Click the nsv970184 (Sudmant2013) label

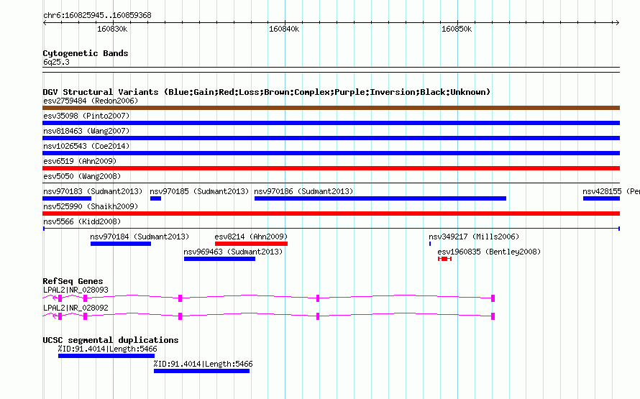[x=140, y=237]
